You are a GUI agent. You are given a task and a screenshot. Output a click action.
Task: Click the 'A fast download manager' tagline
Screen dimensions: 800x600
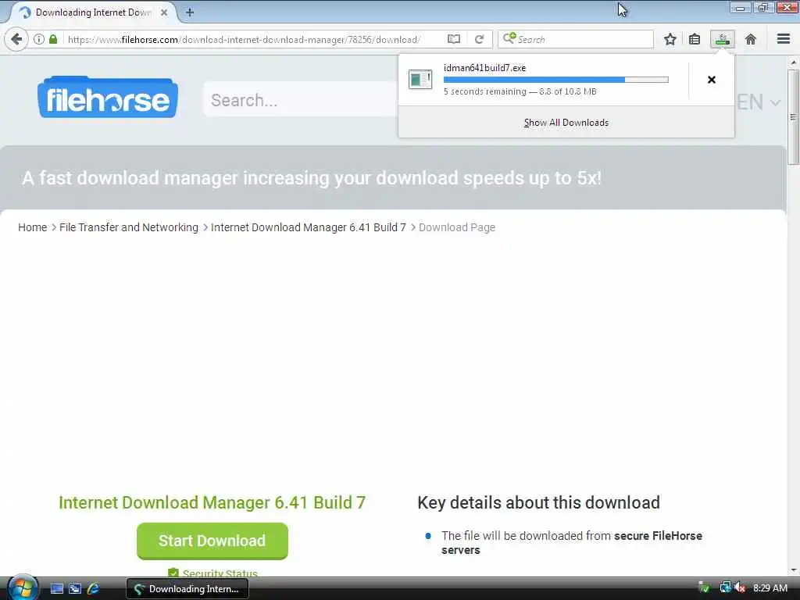[312, 178]
